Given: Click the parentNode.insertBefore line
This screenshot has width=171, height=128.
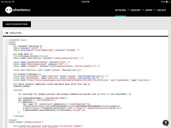Looking at the screenshot, I should click(54, 110).
